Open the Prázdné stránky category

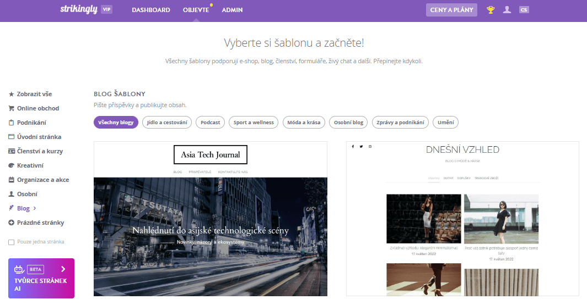coord(40,223)
